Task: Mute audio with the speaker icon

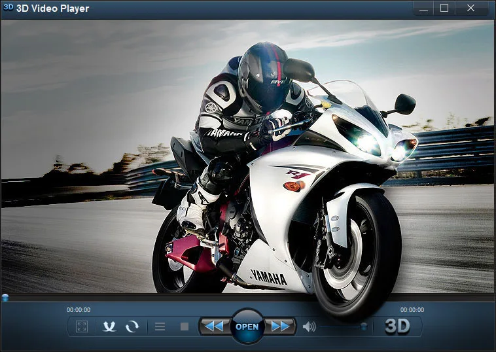Action: (x=309, y=326)
